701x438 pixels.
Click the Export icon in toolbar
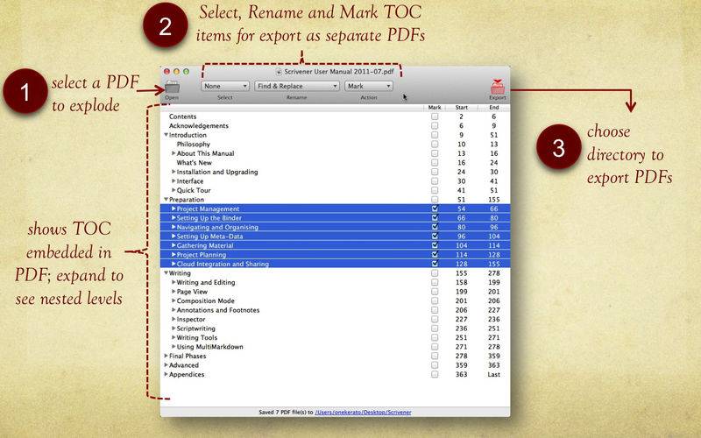[x=497, y=86]
